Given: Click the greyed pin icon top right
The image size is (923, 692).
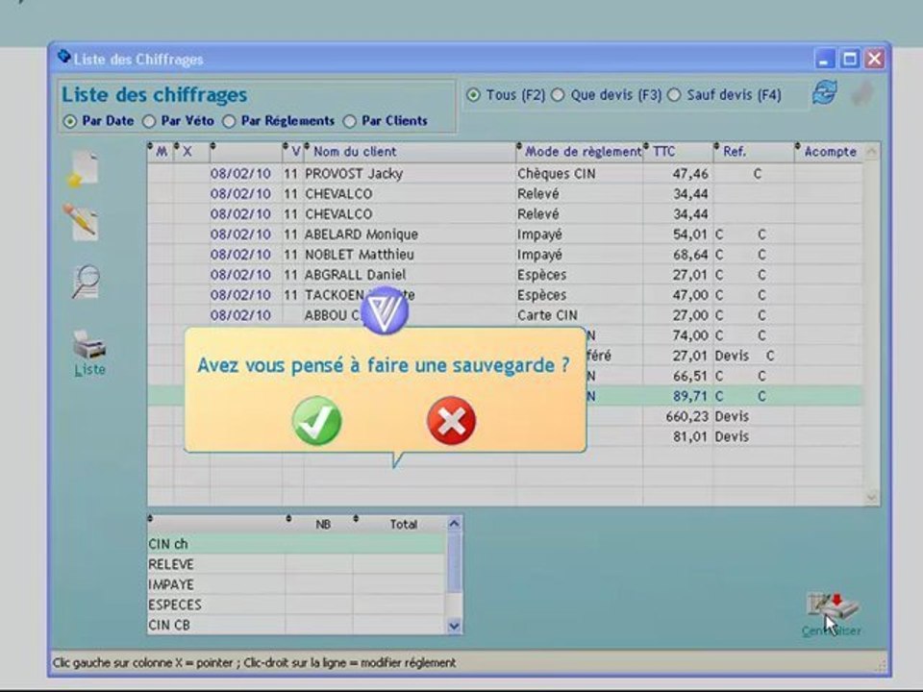Looking at the screenshot, I should click(863, 93).
